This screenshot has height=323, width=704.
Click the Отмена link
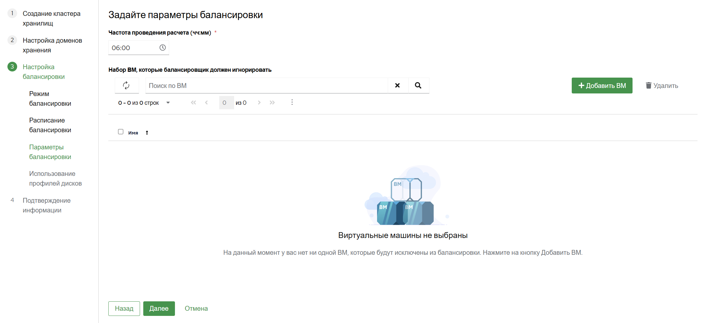click(196, 308)
